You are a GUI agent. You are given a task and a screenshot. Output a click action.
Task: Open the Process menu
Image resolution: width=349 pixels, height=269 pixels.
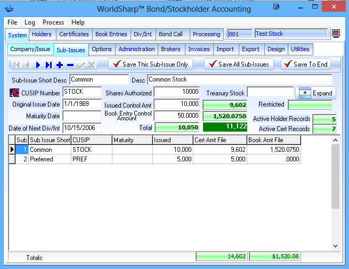tap(53, 22)
